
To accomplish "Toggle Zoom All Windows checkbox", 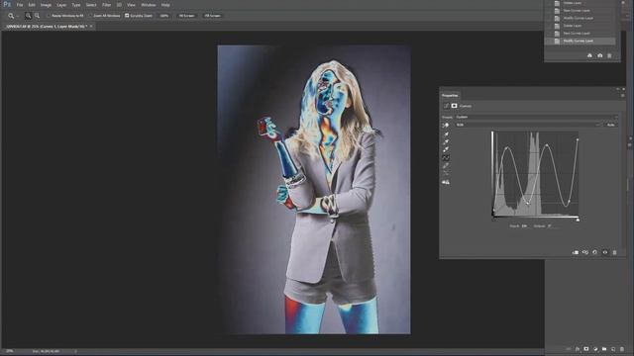I will pos(90,16).
